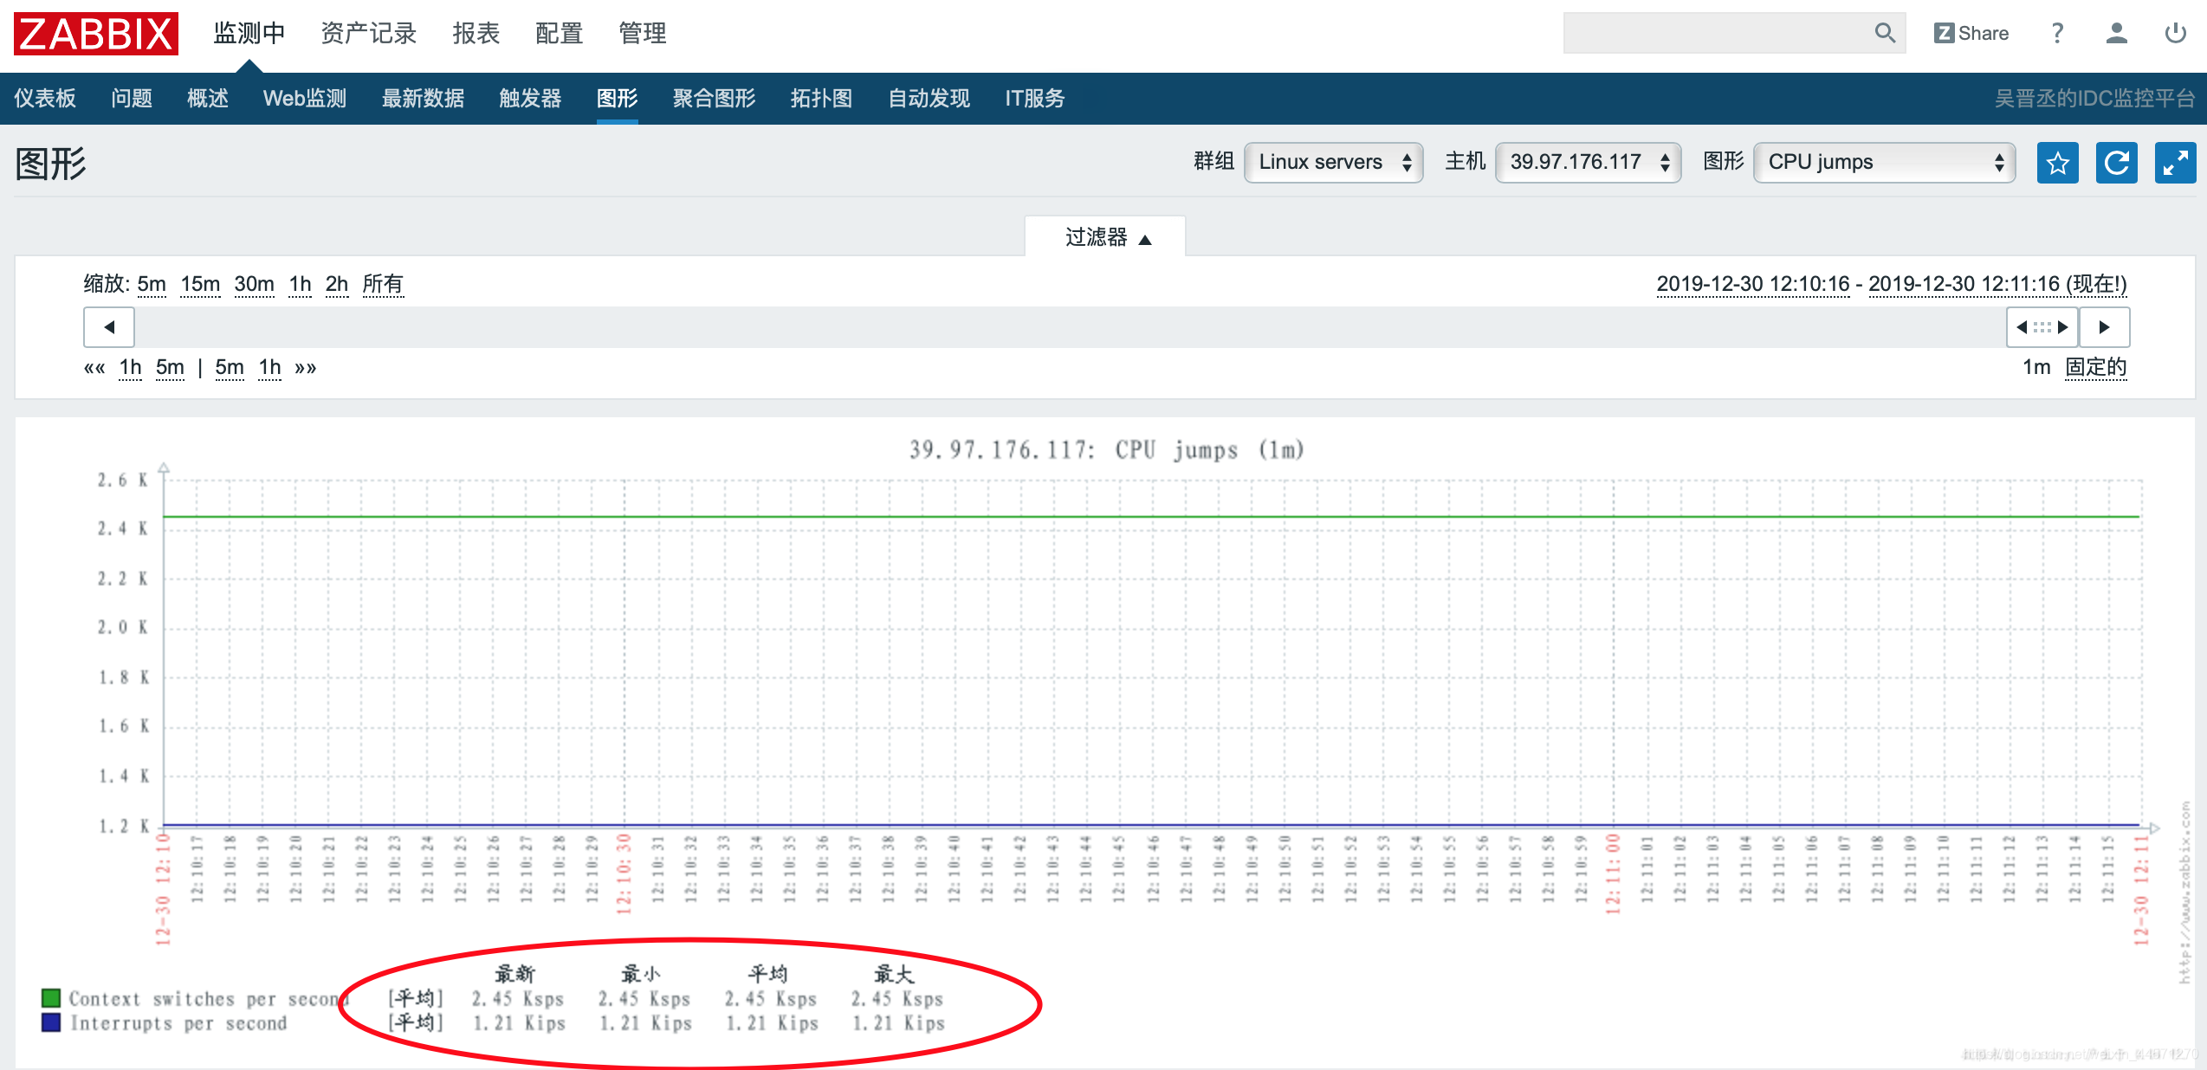The height and width of the screenshot is (1070, 2207).
Task: Click the green Context switches legend swatch
Action: coord(51,998)
